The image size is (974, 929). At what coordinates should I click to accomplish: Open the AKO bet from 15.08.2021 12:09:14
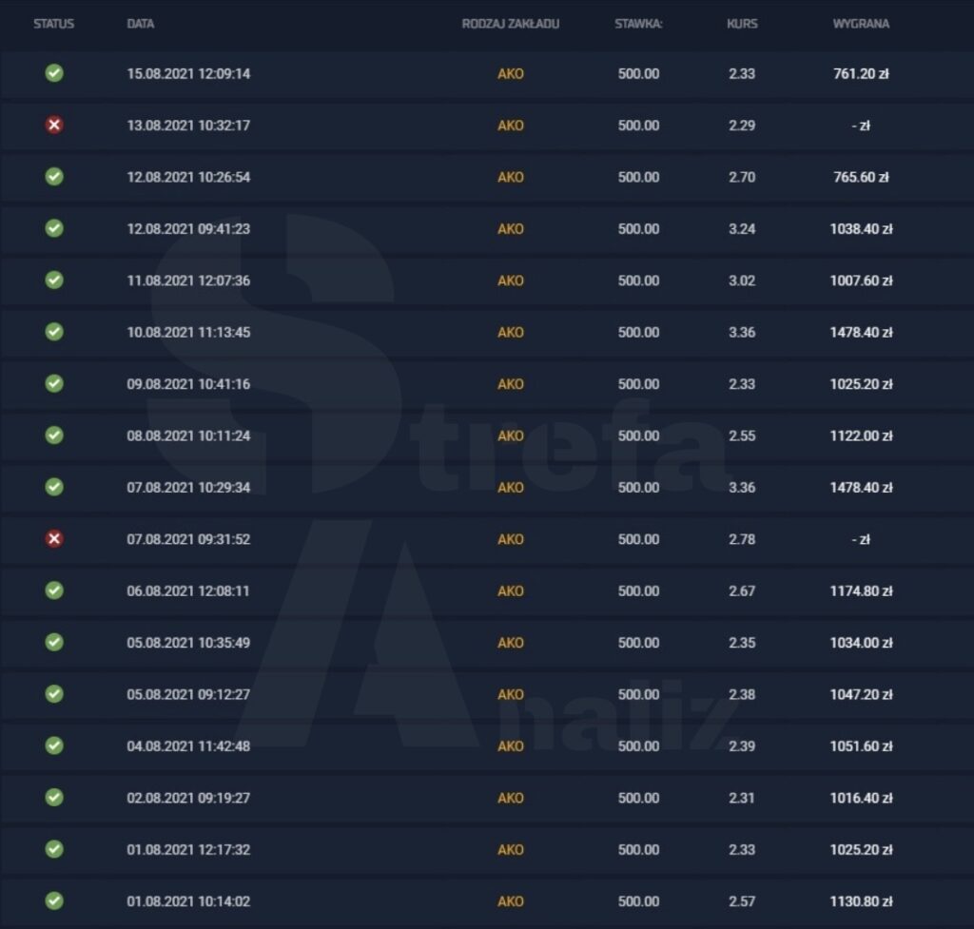click(511, 74)
